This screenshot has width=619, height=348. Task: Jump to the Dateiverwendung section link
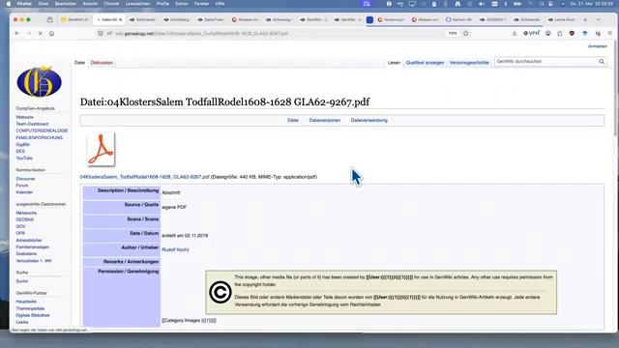click(x=369, y=120)
